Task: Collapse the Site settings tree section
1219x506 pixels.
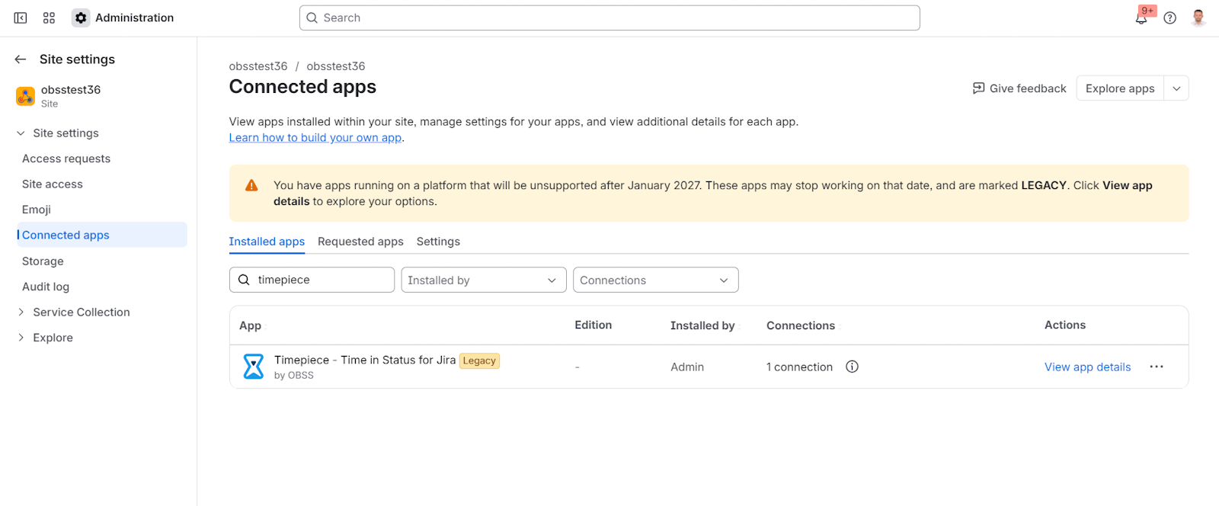Action: tap(21, 133)
